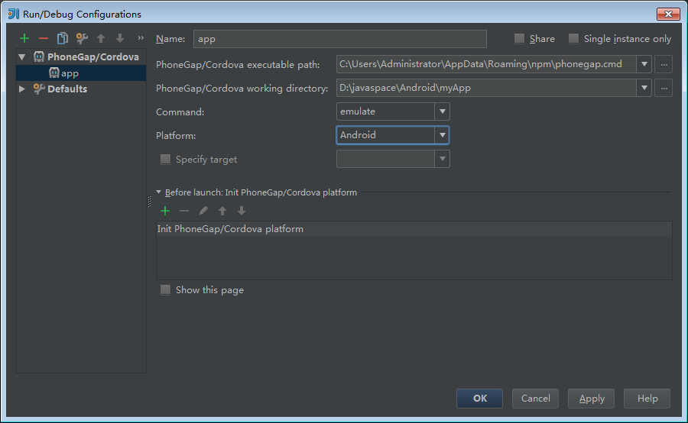Move before launch task up
688x423 pixels.
click(222, 211)
